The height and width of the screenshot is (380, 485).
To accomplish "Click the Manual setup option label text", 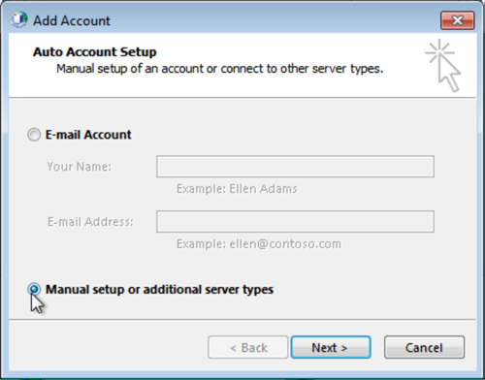I will [x=159, y=290].
